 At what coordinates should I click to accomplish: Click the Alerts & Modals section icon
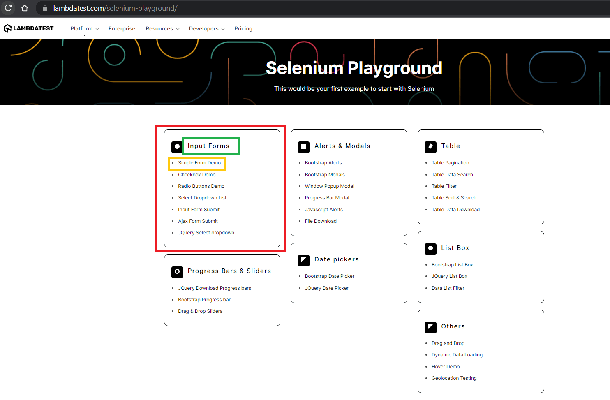[x=303, y=147]
